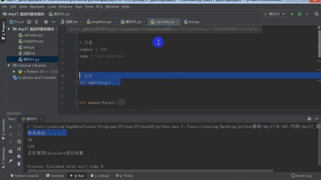Run the current configuration with green play button

[x=292, y=14]
